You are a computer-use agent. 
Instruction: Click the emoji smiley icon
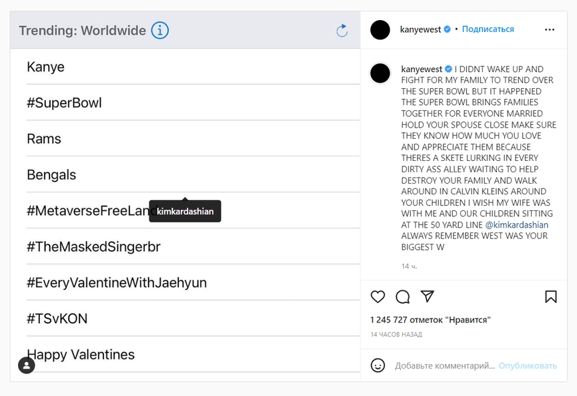click(x=378, y=365)
